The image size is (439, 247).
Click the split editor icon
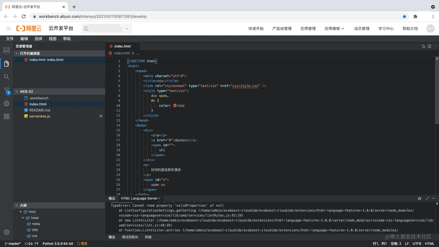pyautogui.click(x=429, y=46)
